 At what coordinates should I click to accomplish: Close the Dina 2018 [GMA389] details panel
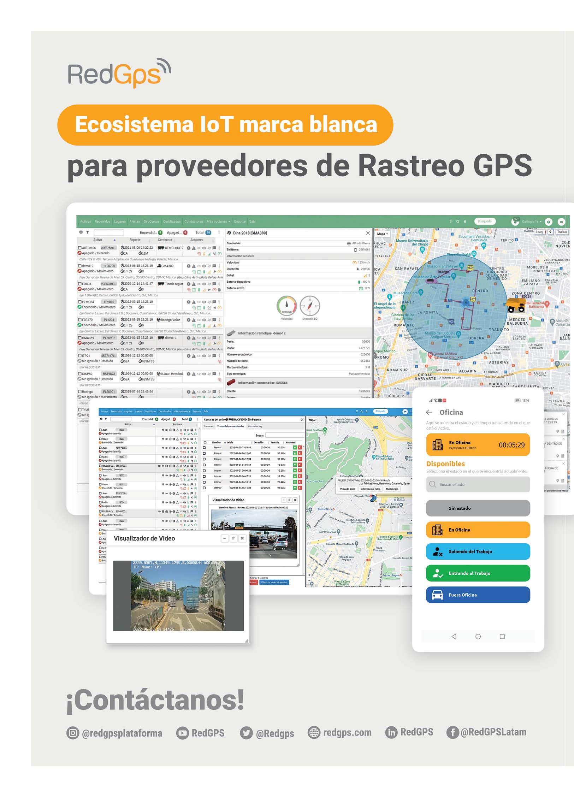tap(368, 233)
